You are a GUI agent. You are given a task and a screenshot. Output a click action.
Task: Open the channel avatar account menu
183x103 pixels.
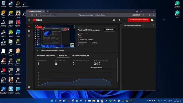(152, 20)
